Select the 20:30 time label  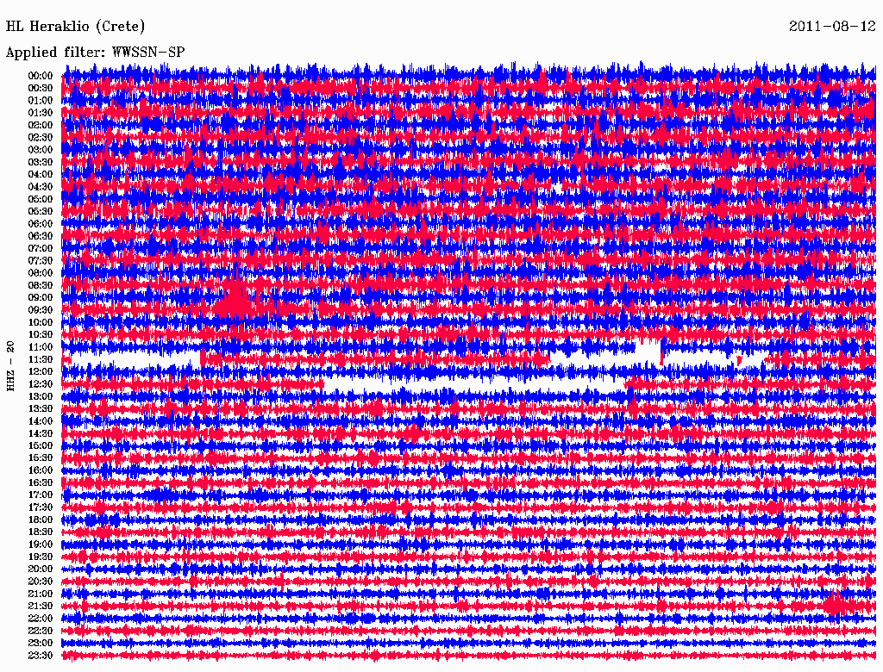pyautogui.click(x=41, y=582)
